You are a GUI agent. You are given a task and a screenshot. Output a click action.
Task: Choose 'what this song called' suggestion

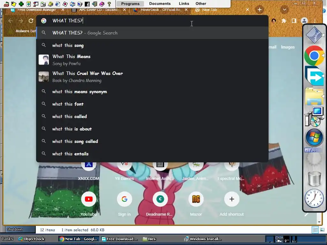(152, 141)
